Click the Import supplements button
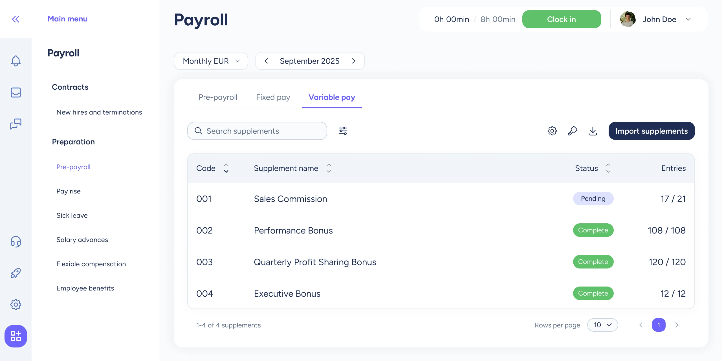This screenshot has height=361, width=722. 651,131
